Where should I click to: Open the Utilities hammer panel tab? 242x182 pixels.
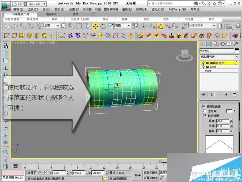click(x=236, y=44)
